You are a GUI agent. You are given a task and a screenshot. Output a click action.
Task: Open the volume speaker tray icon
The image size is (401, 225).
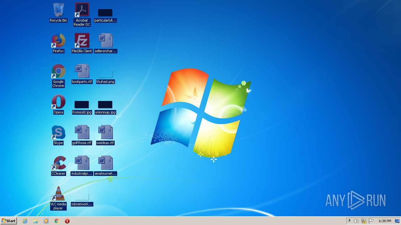point(356,221)
